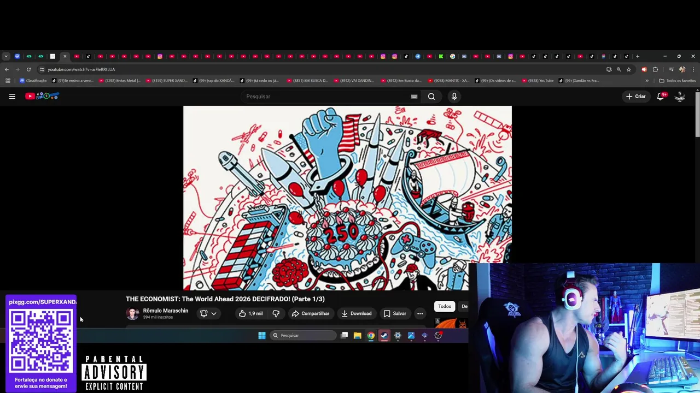Reload the page with the refresh icon
Screen dimensions: 700x393
point(28,69)
